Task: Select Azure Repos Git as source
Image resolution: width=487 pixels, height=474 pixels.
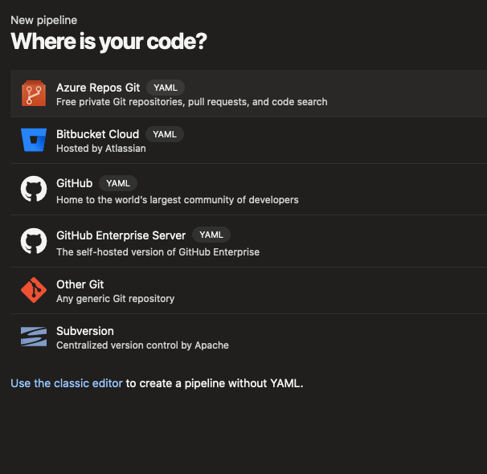Action: [98, 88]
